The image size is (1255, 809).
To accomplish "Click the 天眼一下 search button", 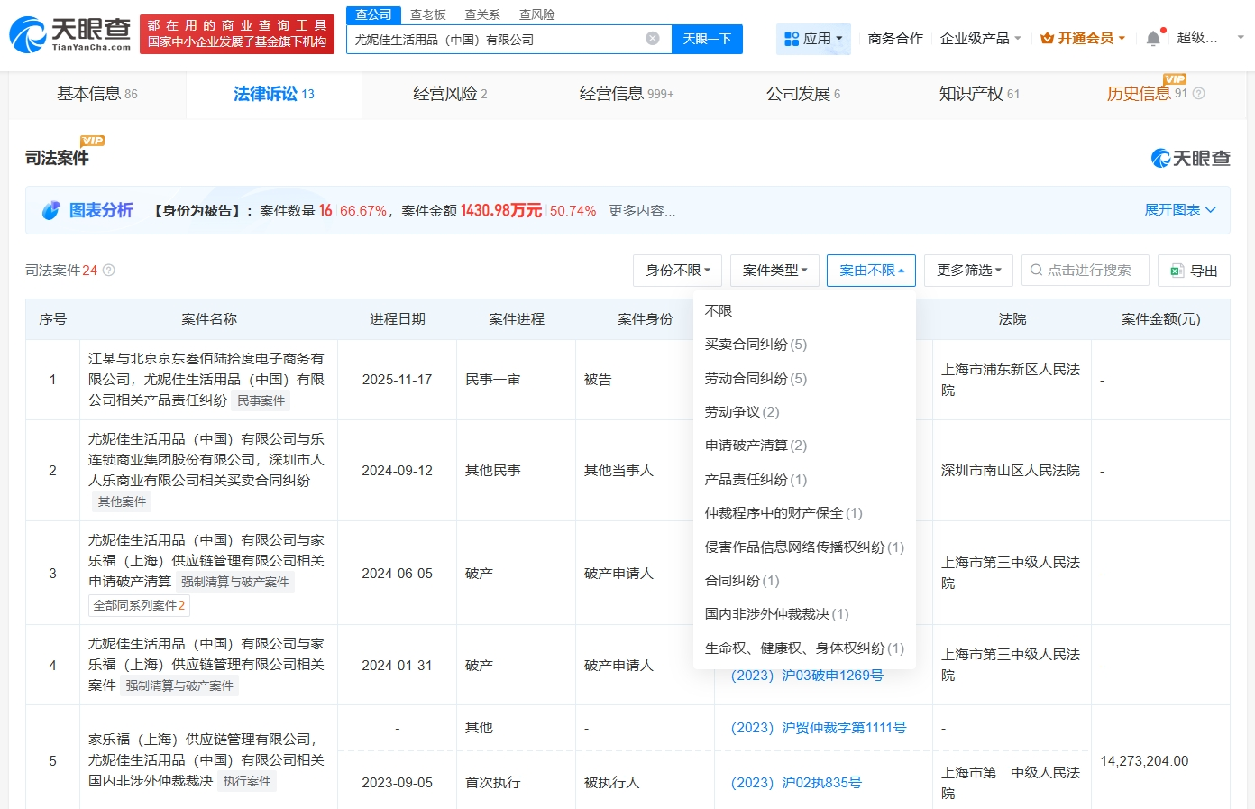I will point(707,39).
